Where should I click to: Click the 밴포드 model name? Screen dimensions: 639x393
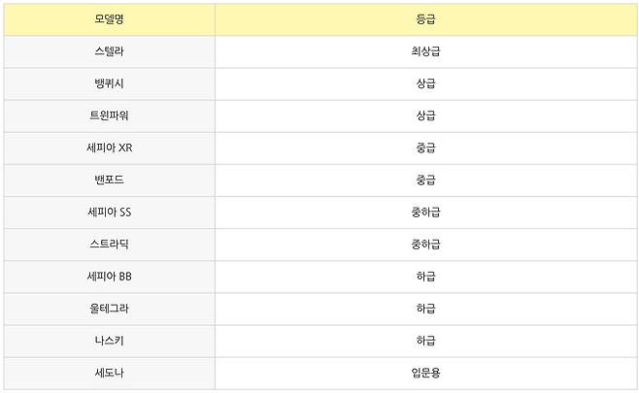click(x=109, y=180)
